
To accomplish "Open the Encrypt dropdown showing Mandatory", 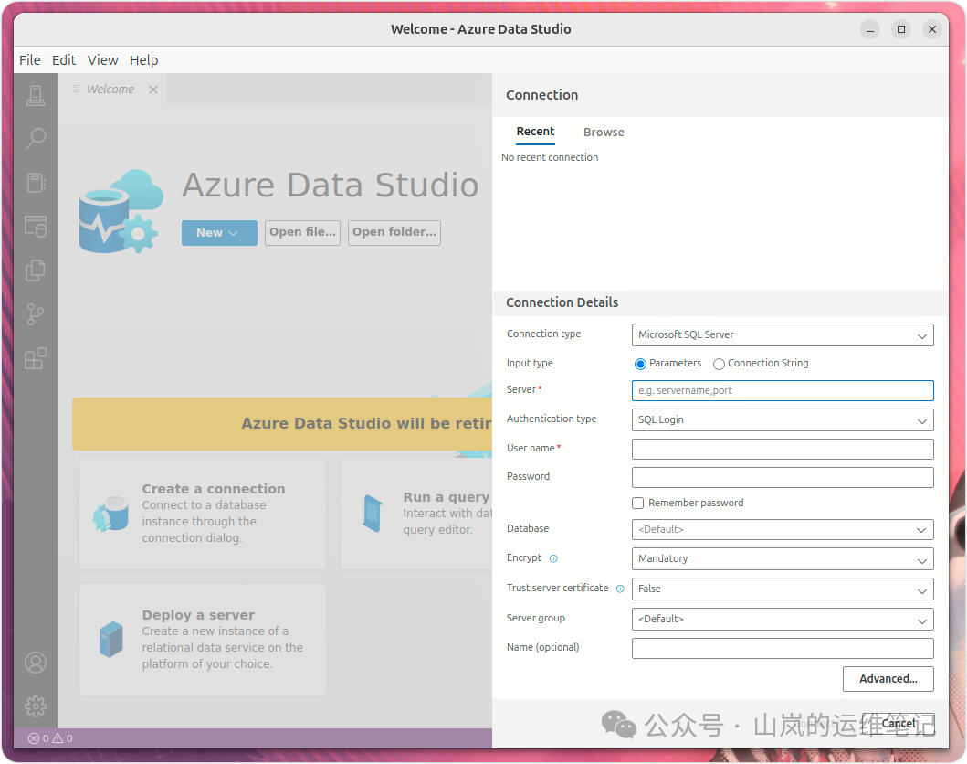I will click(783, 558).
